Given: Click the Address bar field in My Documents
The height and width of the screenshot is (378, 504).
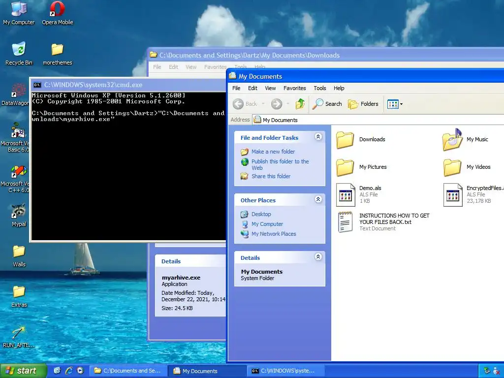Looking at the screenshot, I should click(x=378, y=120).
